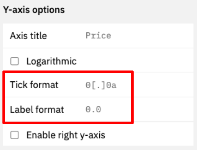Place cursor in the 0.0 format text
Screen dimensions: 197x150
pyautogui.click(x=93, y=110)
